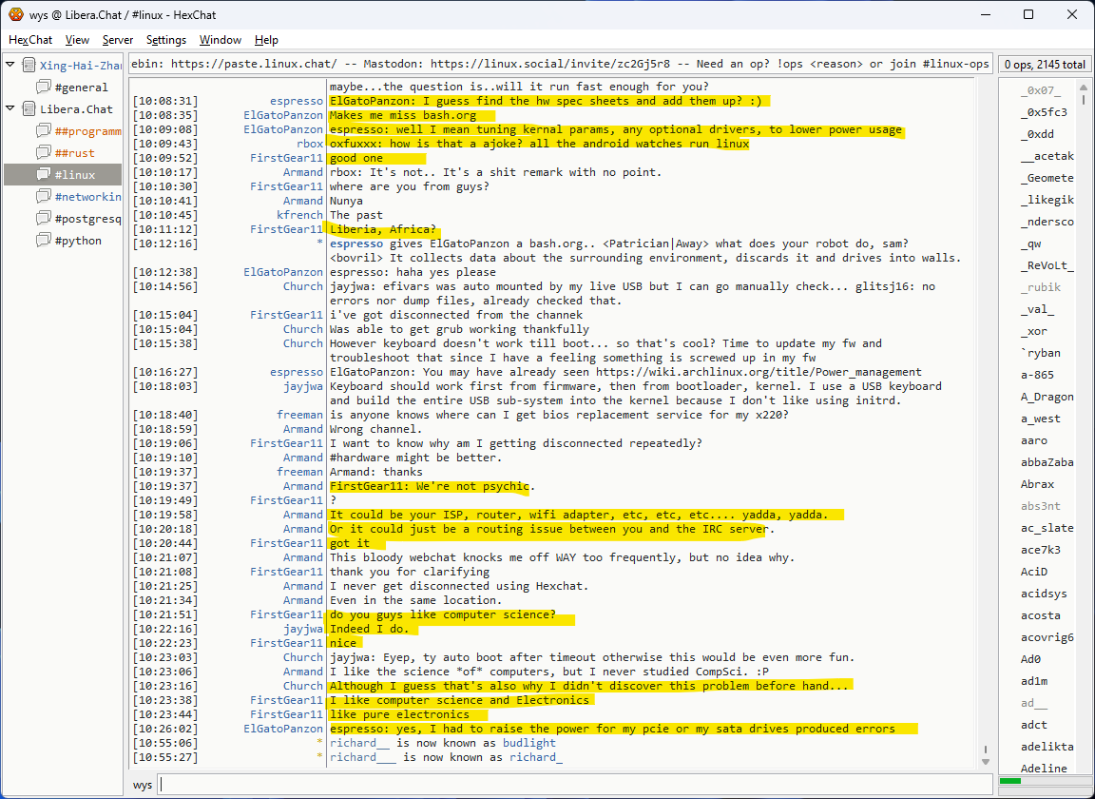Collapse the Libera.Chat channel tree
Image resolution: width=1095 pixels, height=799 pixels.
pyautogui.click(x=10, y=109)
